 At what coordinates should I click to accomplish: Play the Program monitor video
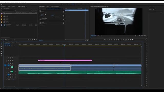pyautogui.click(x=119, y=40)
